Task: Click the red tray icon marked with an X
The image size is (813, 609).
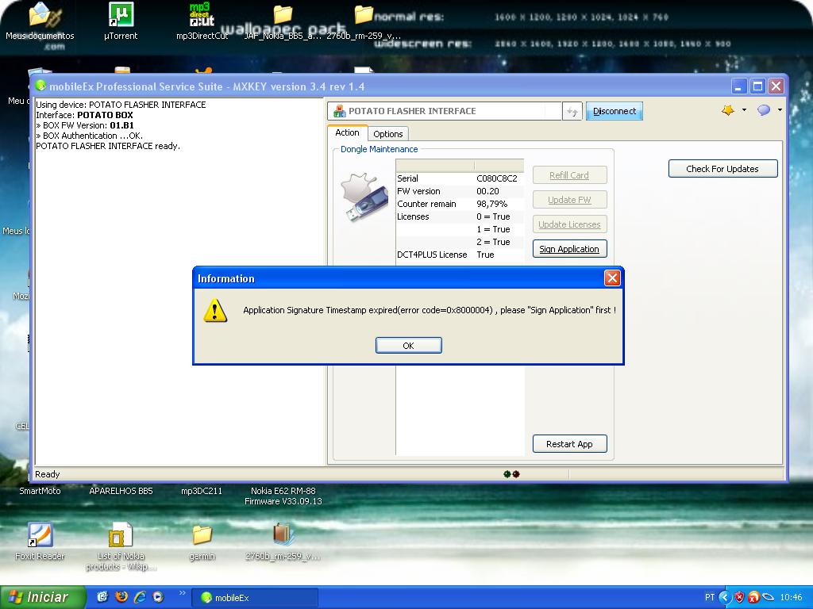Action: point(753,597)
